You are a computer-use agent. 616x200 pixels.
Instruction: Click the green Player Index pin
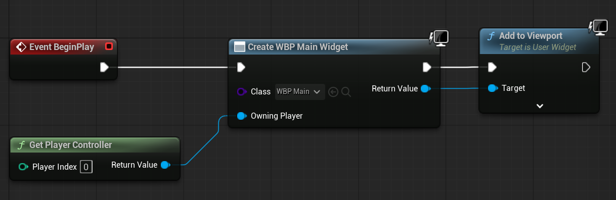[23, 167]
